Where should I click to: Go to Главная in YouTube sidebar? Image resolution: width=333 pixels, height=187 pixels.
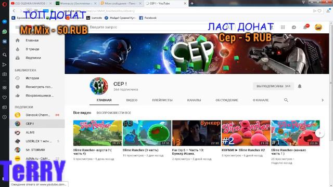[37, 41]
